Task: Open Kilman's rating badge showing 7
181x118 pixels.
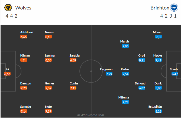Action: [24, 60]
